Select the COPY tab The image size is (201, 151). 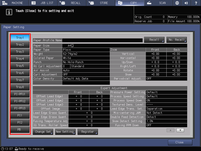pos(130,3)
